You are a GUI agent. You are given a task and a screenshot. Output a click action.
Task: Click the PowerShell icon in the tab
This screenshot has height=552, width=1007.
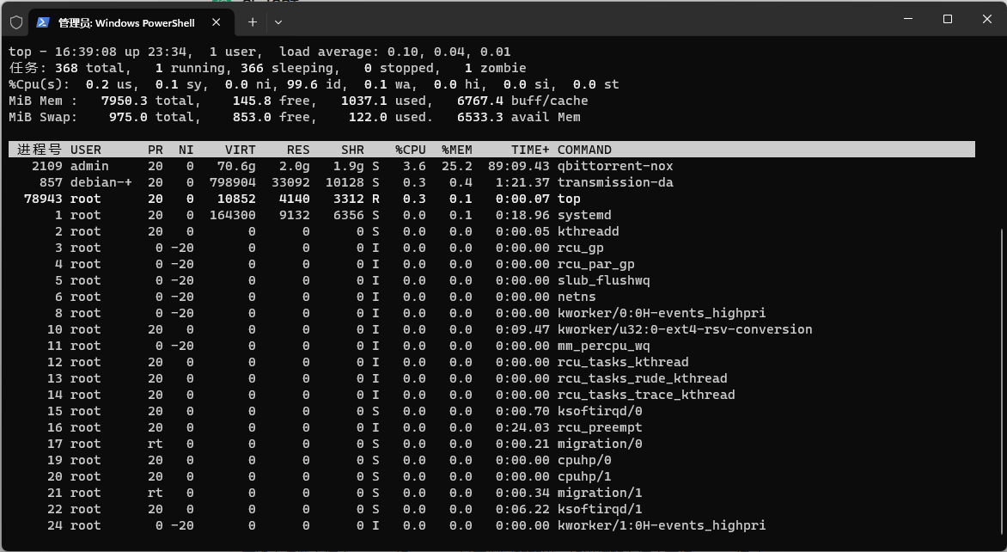tap(43, 22)
